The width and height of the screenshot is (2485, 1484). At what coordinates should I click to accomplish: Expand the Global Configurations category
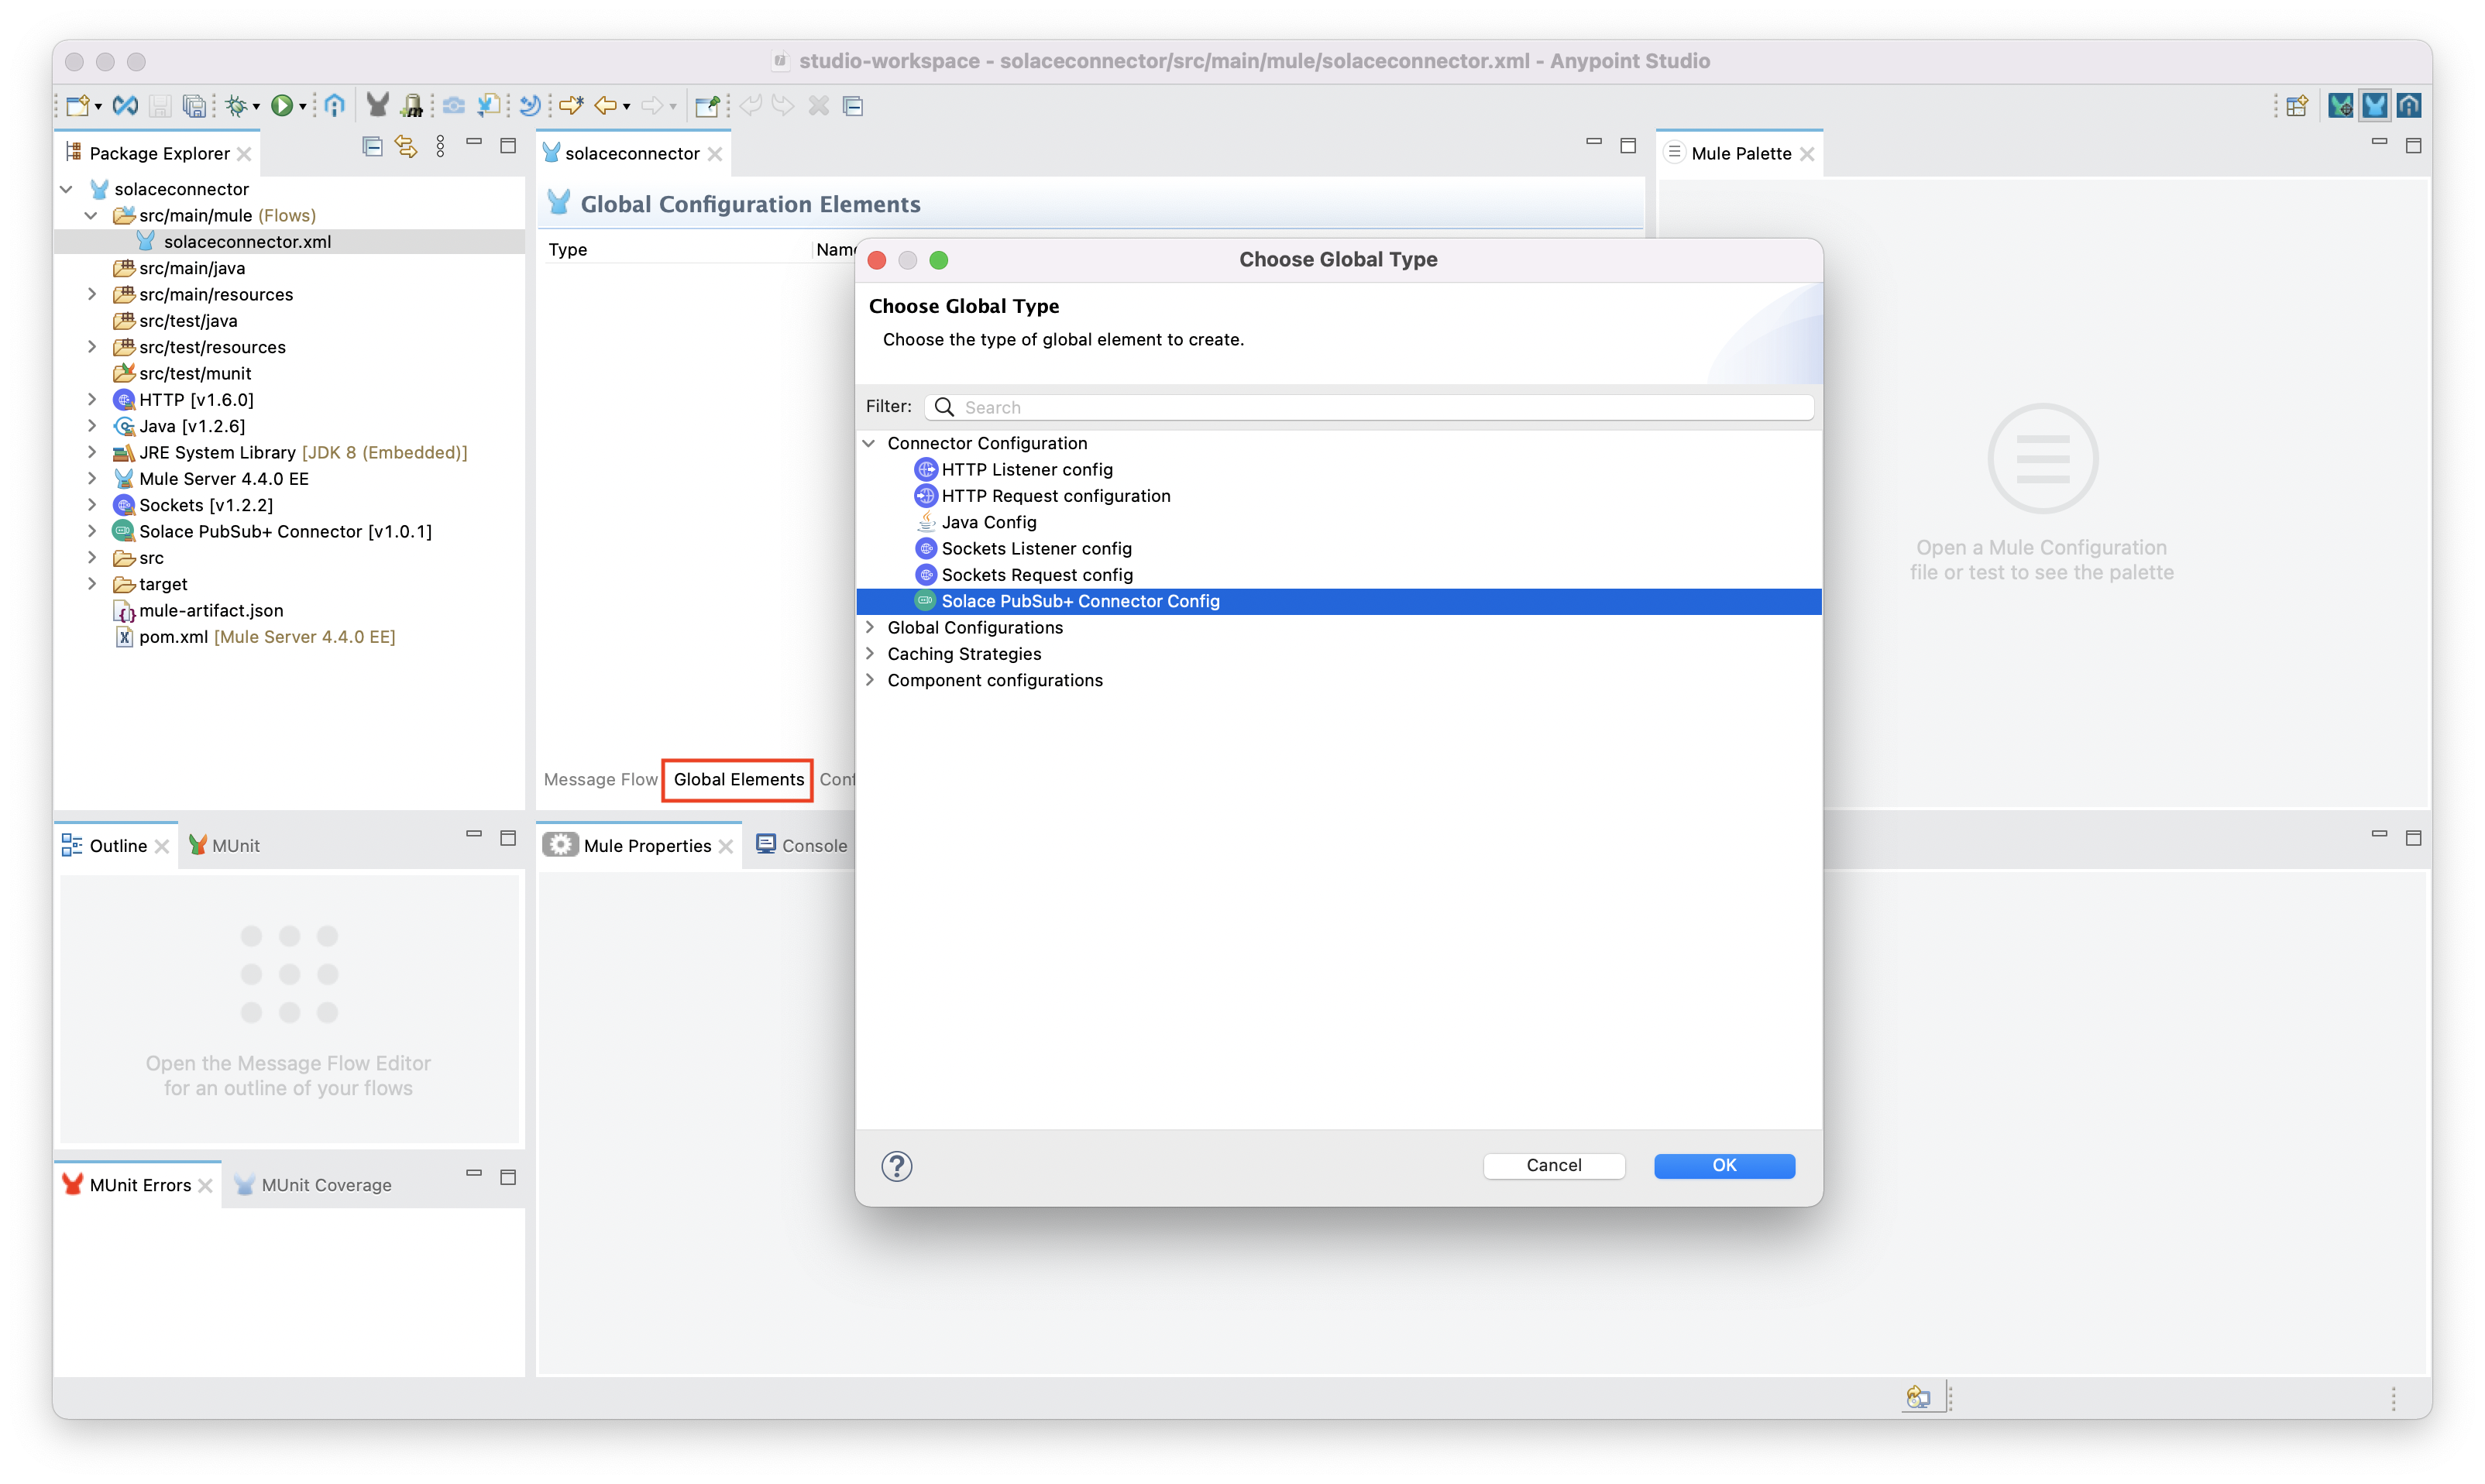coord(869,627)
